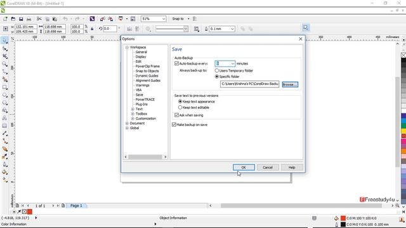This screenshot has width=406, height=228.
Task: Collapse the Workspace tree node
Action: coord(127,47)
